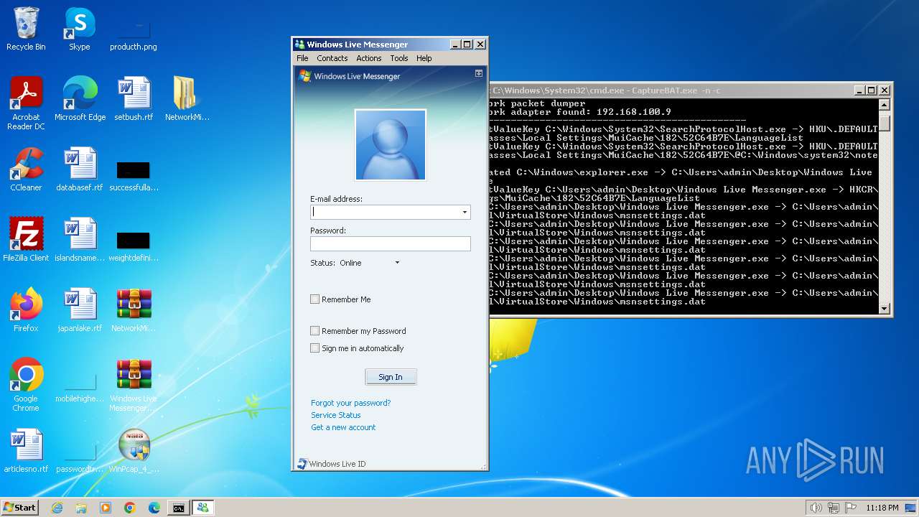
Task: Click the Sign In button
Action: pyautogui.click(x=391, y=377)
